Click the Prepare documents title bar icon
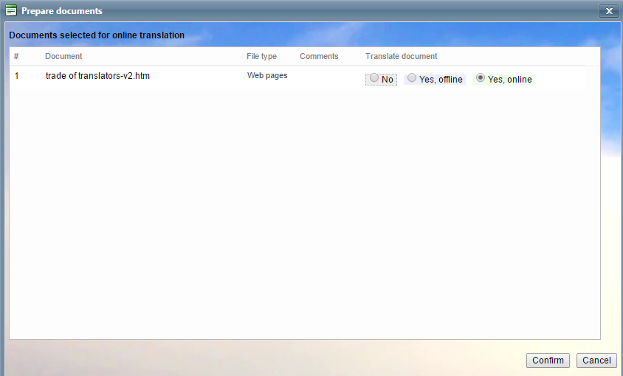This screenshot has height=376, width=623. [x=11, y=11]
